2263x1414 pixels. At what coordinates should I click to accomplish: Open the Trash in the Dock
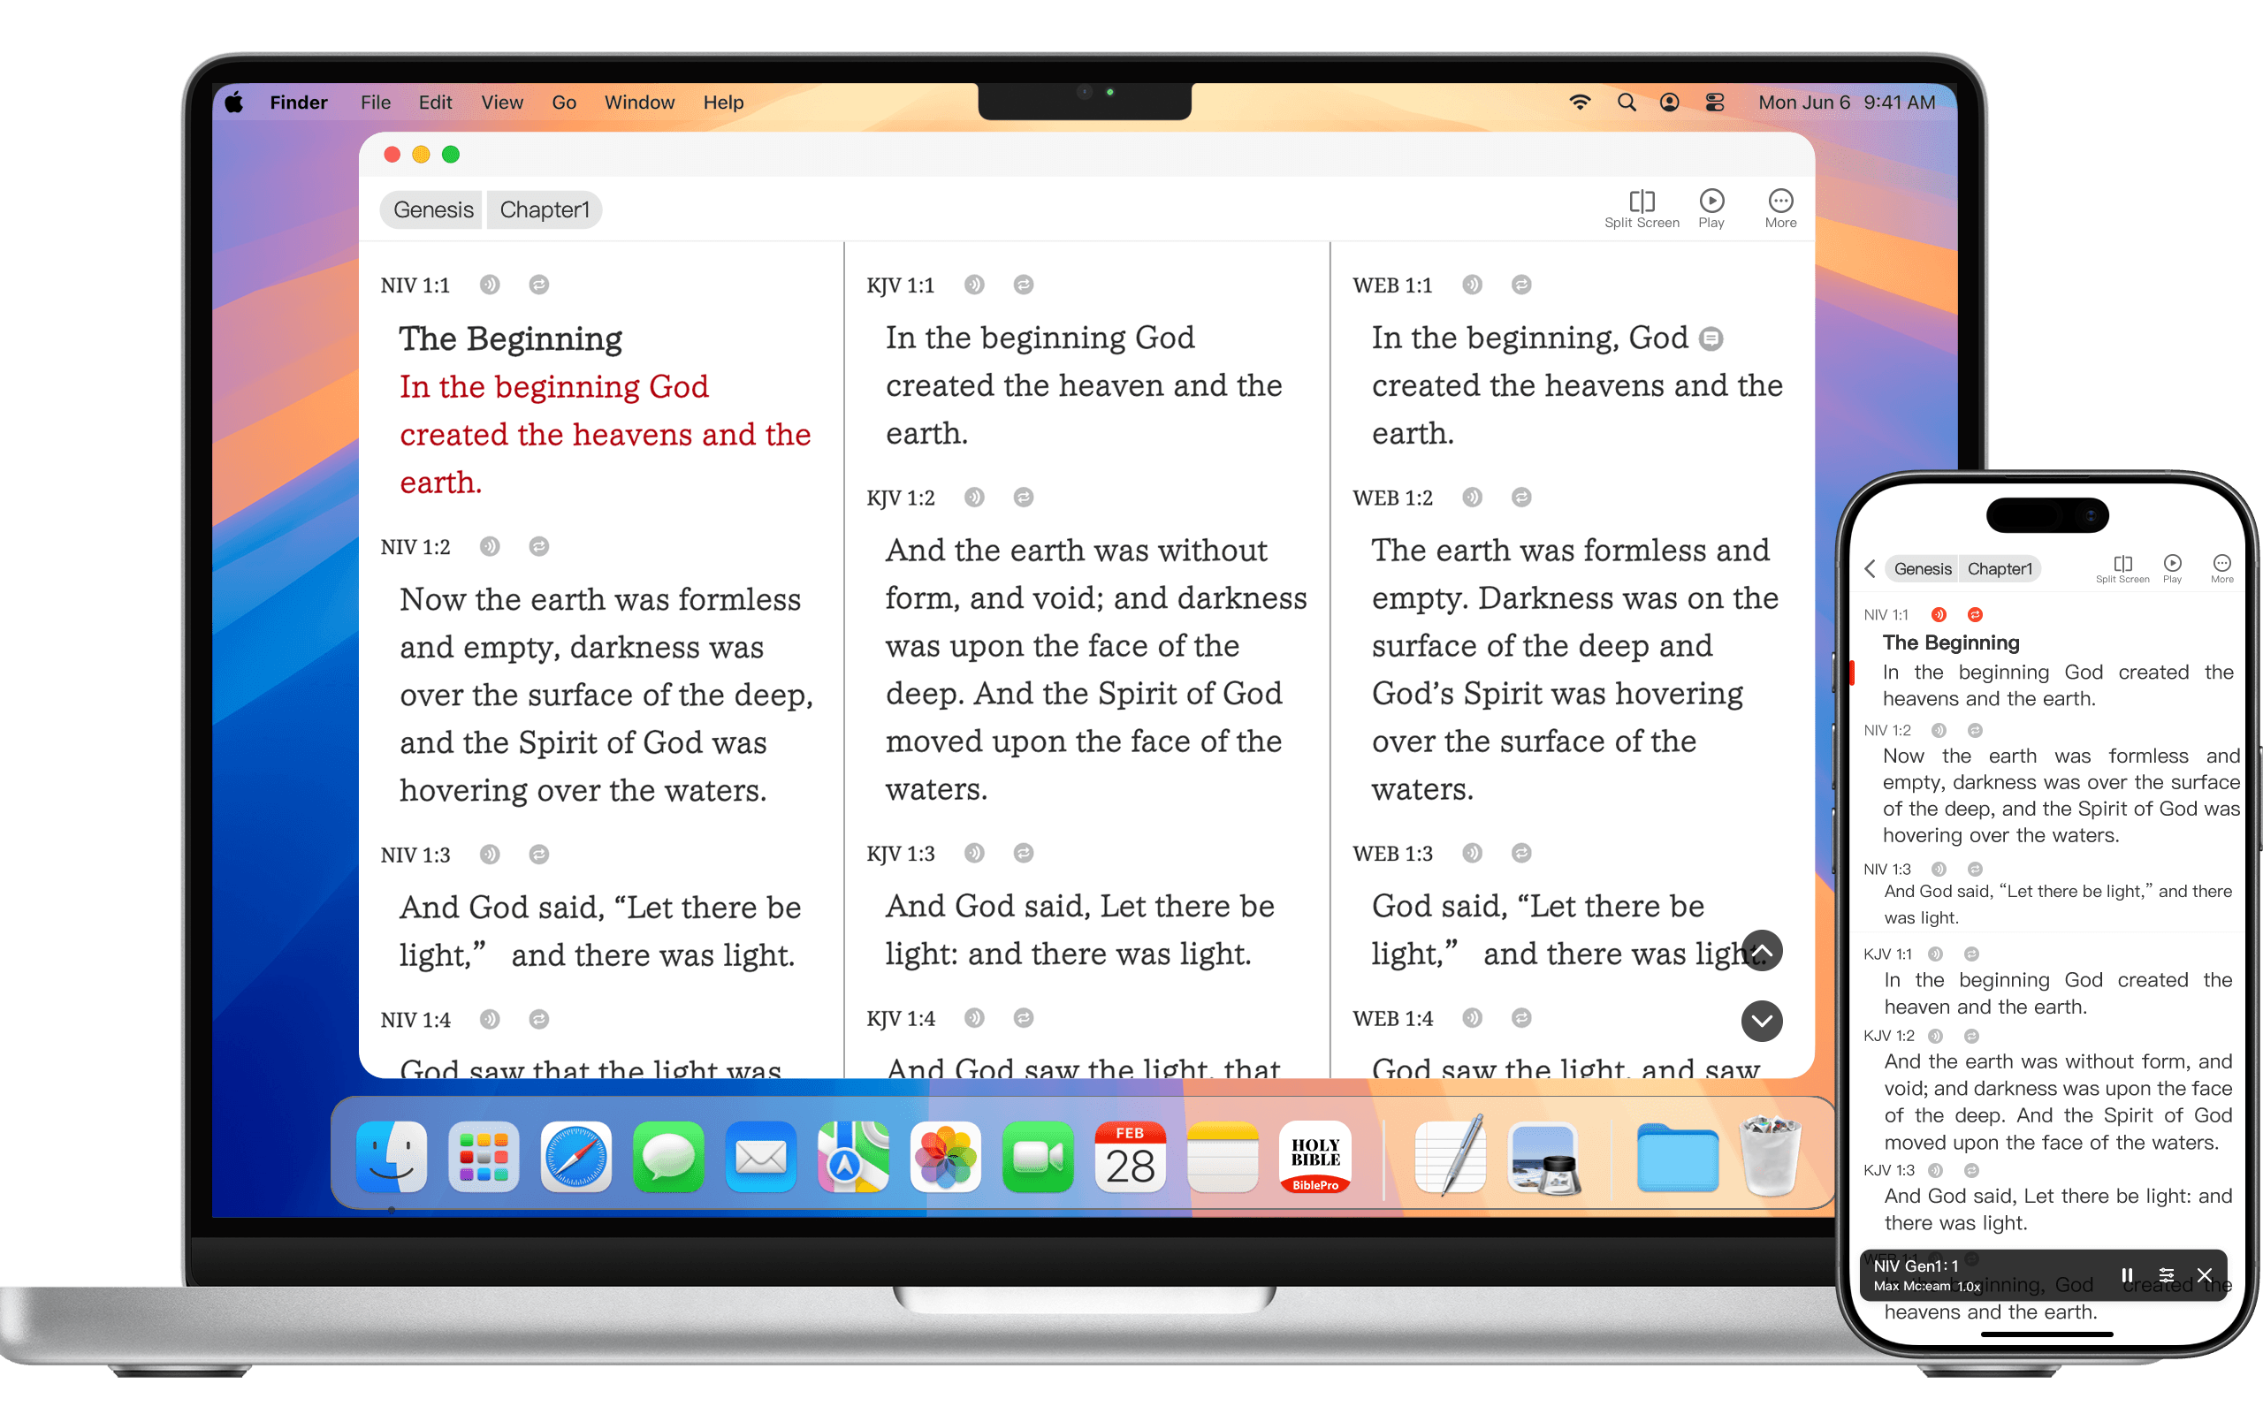tap(1769, 1156)
